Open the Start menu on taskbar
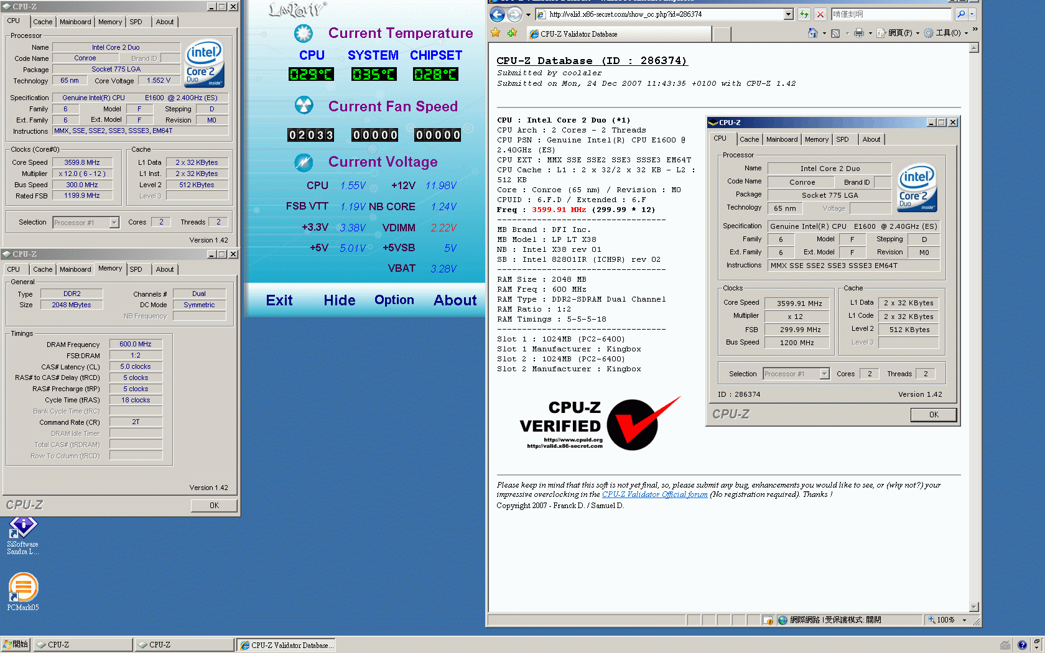 point(16,645)
